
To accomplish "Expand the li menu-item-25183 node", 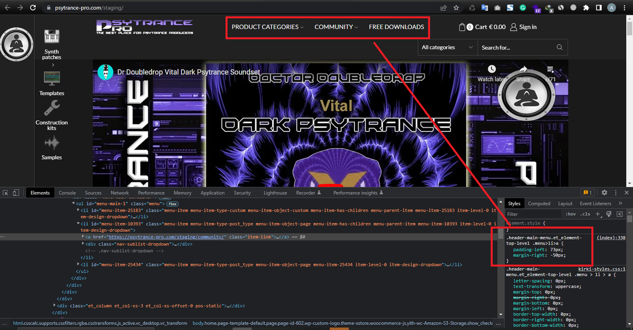I will tap(79, 210).
